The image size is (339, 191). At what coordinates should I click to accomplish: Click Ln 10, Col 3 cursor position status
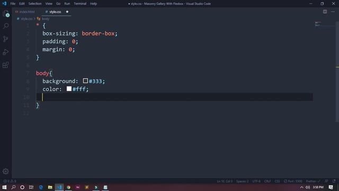click(225, 181)
